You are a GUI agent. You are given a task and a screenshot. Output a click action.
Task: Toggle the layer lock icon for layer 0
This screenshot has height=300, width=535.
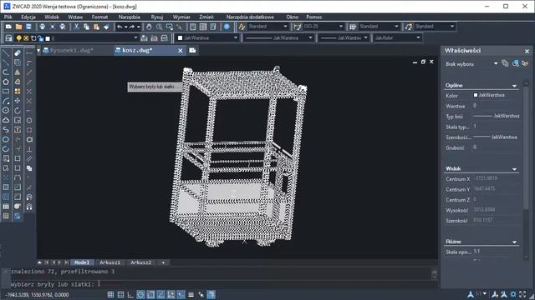(x=41, y=38)
